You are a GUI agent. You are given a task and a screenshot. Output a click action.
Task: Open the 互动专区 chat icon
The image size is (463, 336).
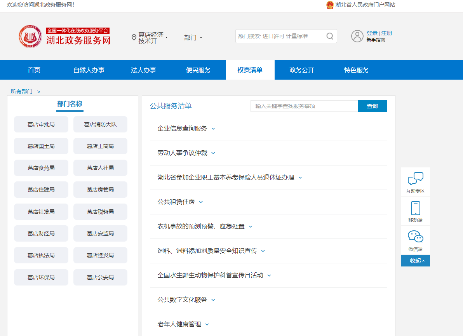pyautogui.click(x=415, y=179)
